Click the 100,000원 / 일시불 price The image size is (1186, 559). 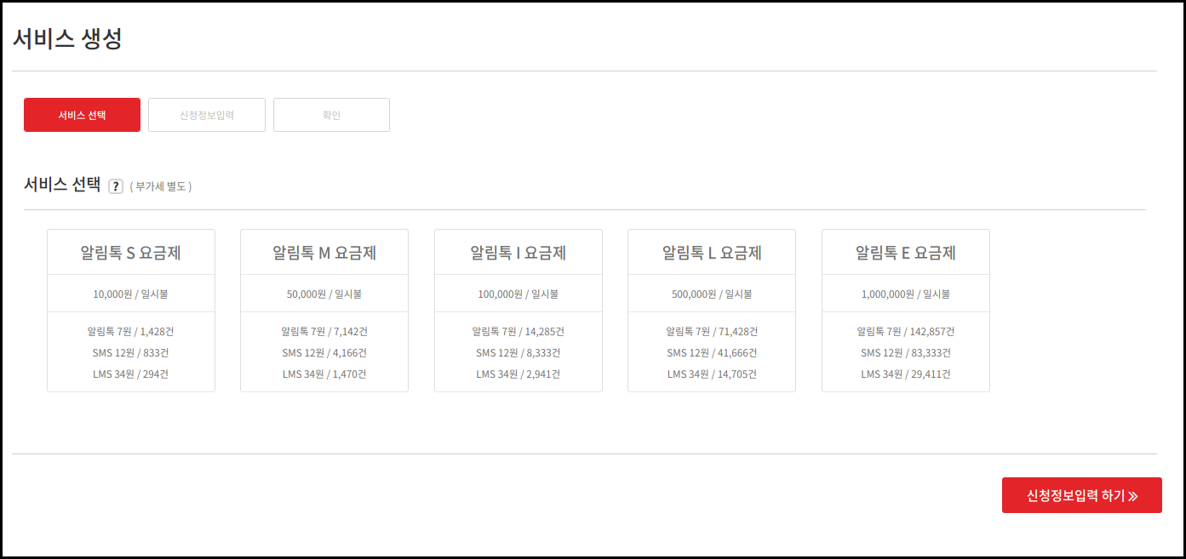(x=519, y=294)
